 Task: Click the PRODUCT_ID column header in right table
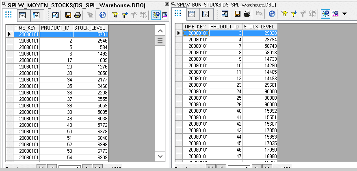225,27
